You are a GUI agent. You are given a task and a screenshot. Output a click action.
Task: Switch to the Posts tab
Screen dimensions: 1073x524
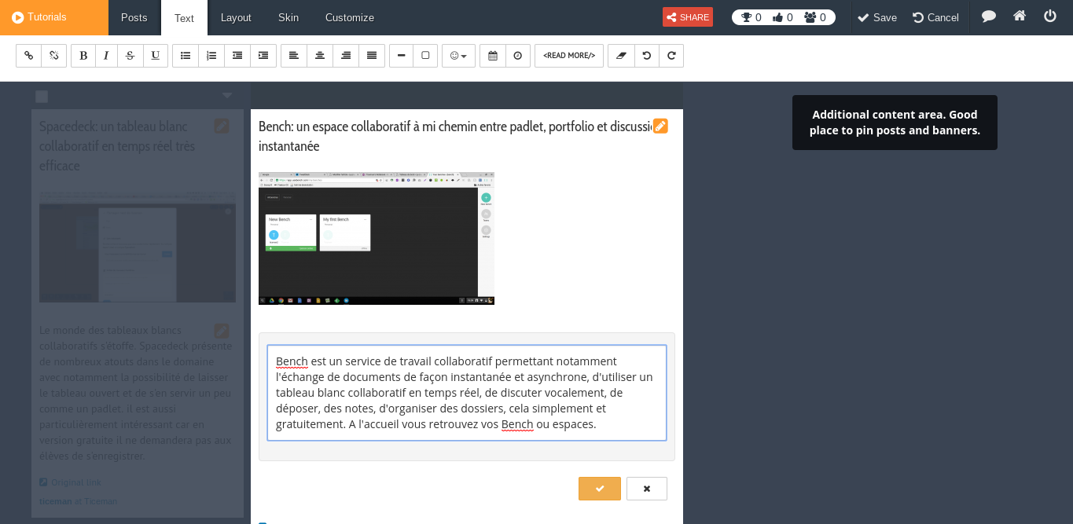pyautogui.click(x=134, y=17)
